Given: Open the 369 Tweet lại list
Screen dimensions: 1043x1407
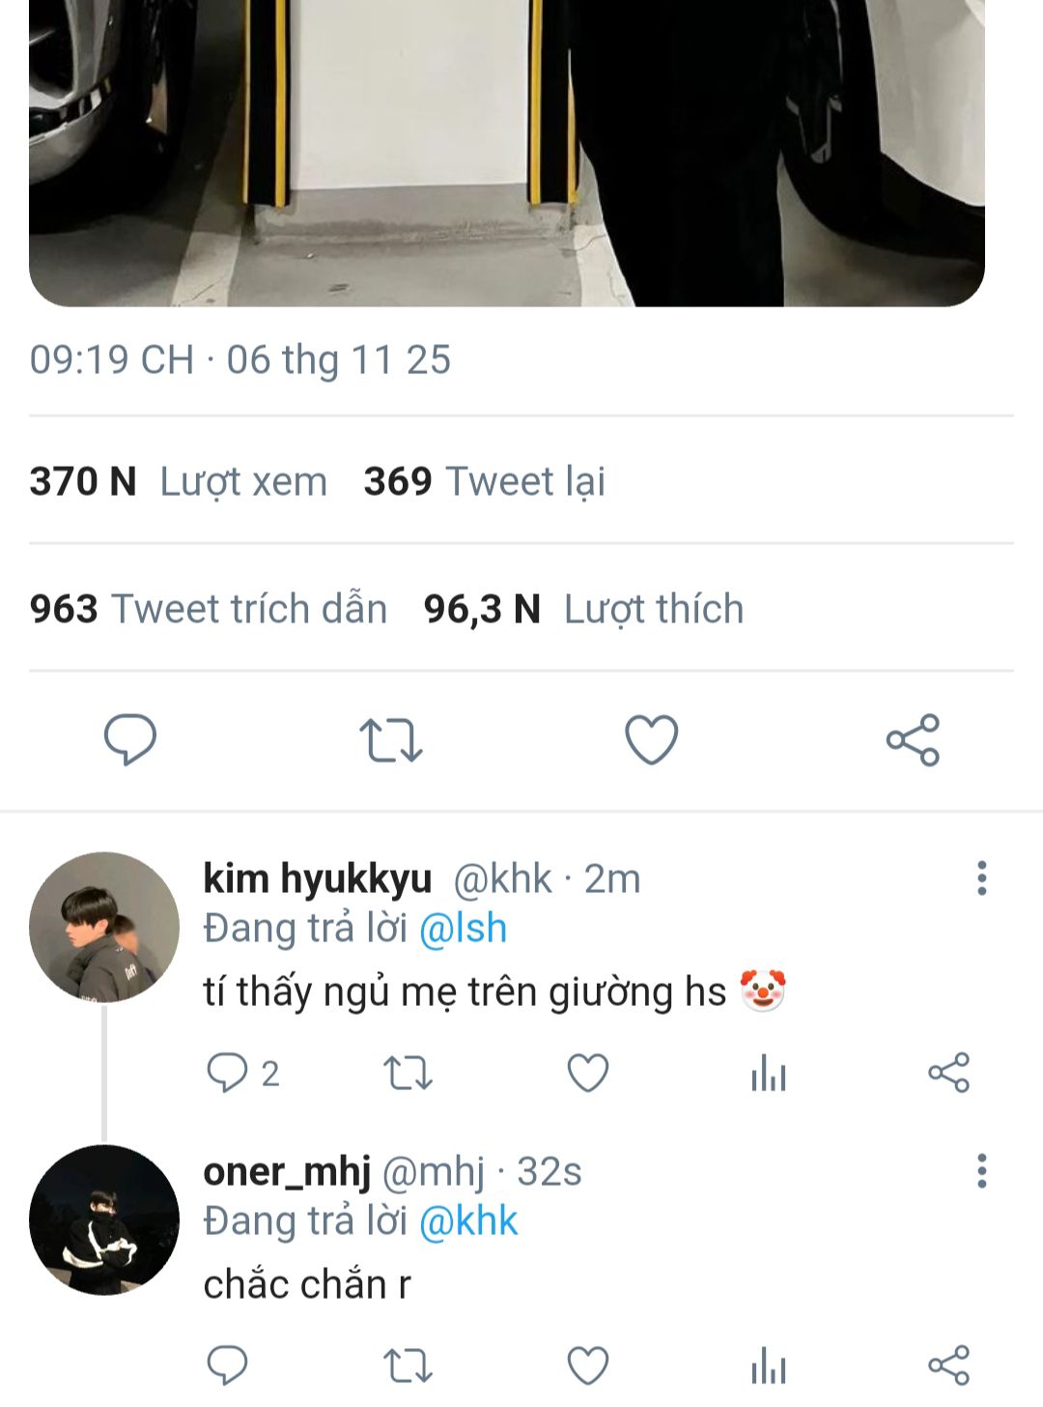Looking at the screenshot, I should pos(484,481).
